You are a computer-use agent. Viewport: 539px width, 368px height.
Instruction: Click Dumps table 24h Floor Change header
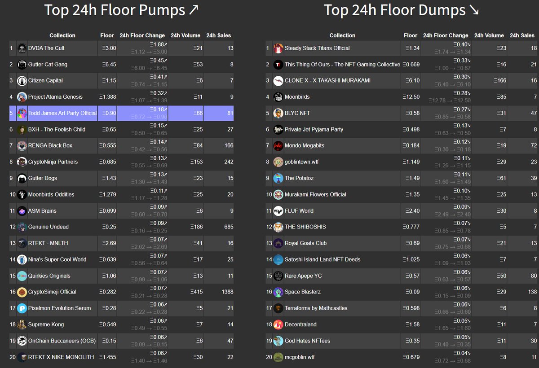[446, 35]
